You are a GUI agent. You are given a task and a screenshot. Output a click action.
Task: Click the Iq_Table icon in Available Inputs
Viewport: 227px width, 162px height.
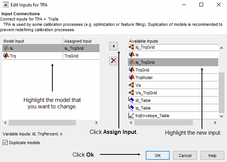click(131, 108)
